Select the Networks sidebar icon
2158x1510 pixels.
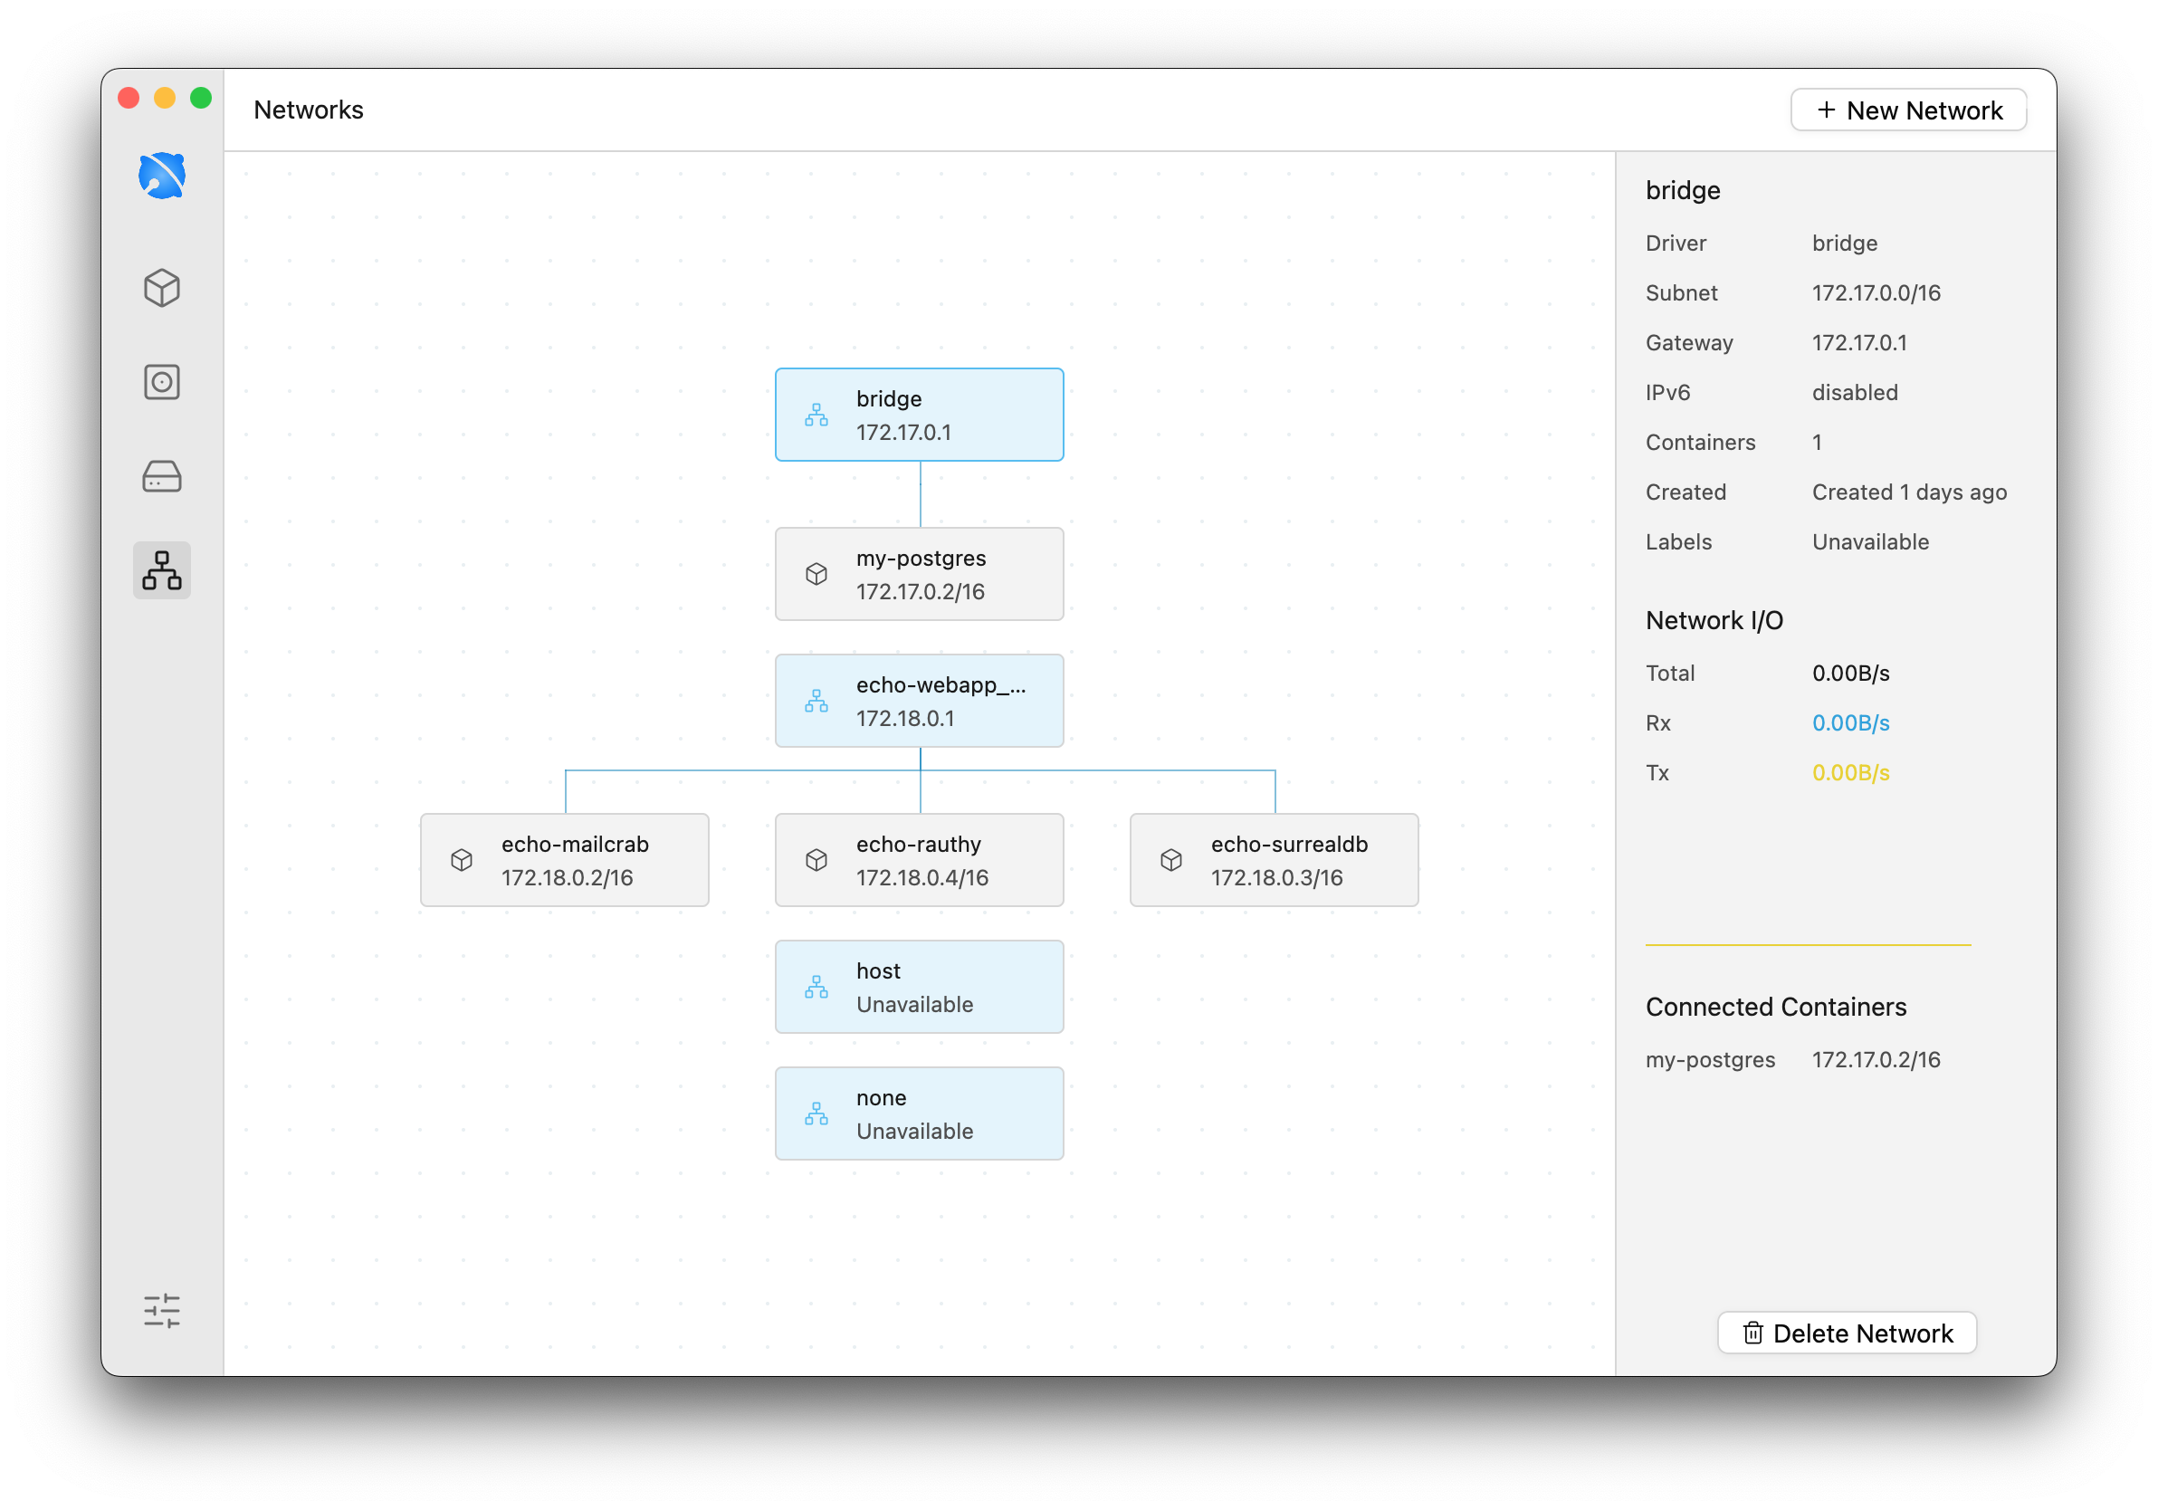(162, 569)
